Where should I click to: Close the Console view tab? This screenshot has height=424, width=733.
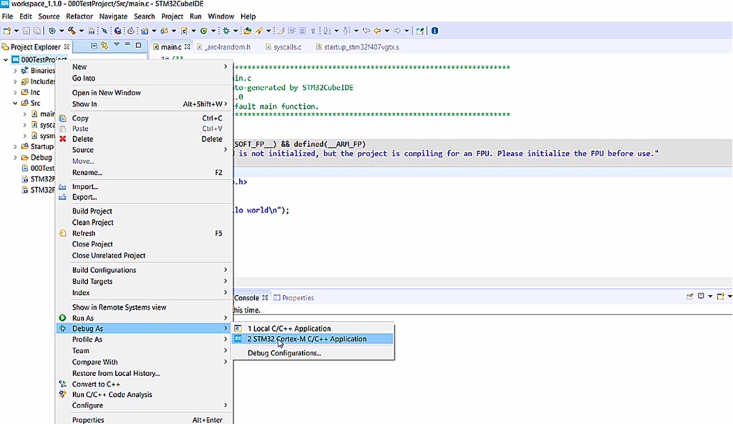(265, 298)
